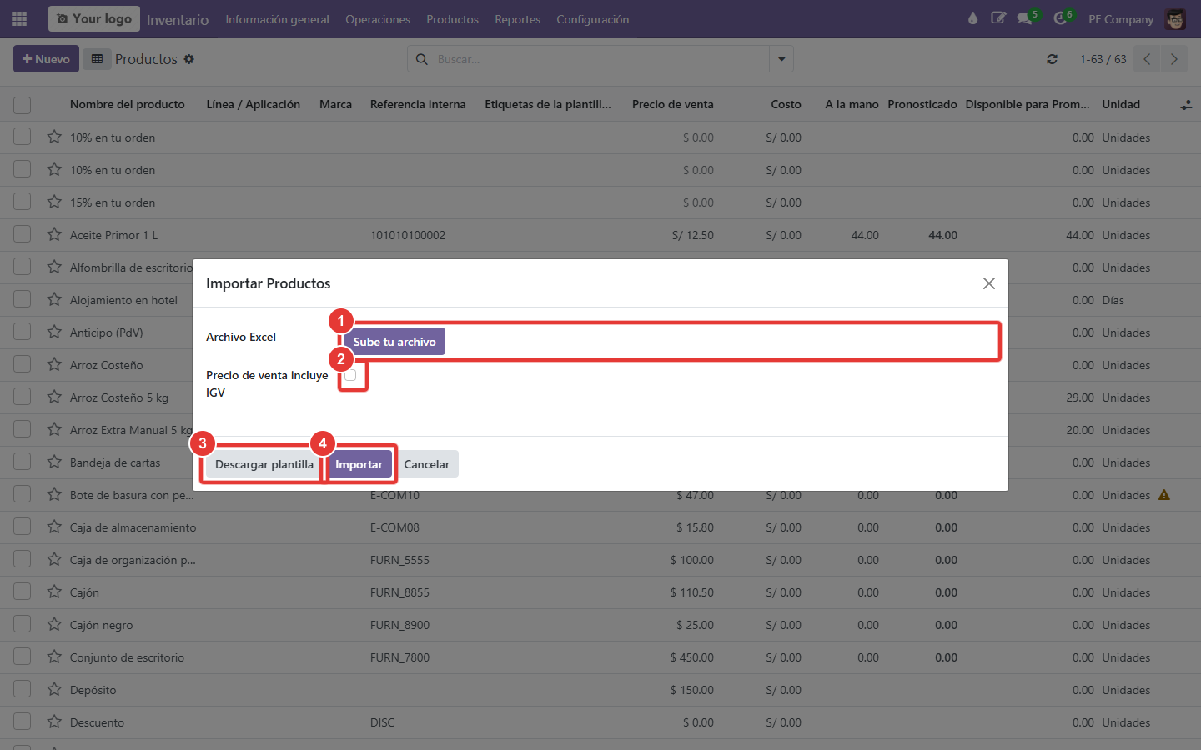Click the Sube tu archivo button
The image size is (1201, 750).
(x=394, y=342)
